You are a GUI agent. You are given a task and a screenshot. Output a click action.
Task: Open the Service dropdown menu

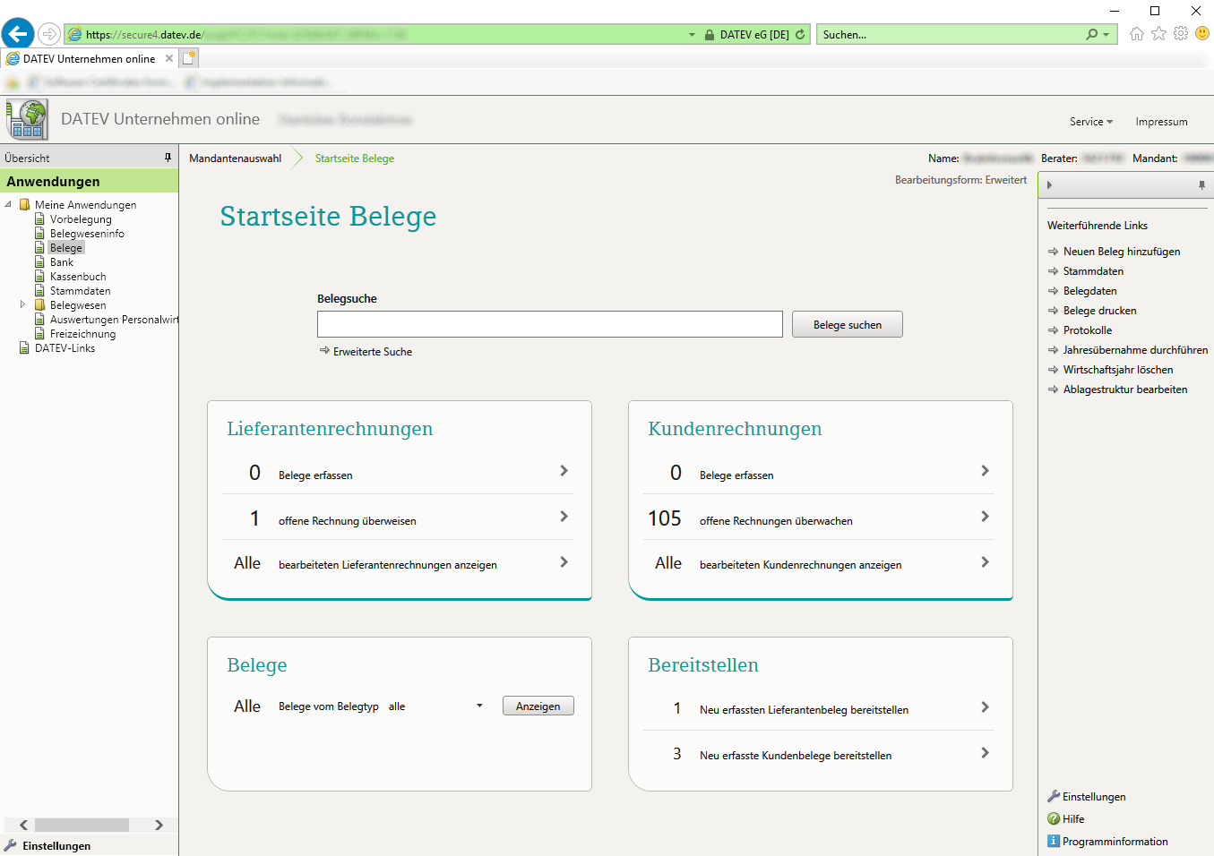pyautogui.click(x=1091, y=122)
